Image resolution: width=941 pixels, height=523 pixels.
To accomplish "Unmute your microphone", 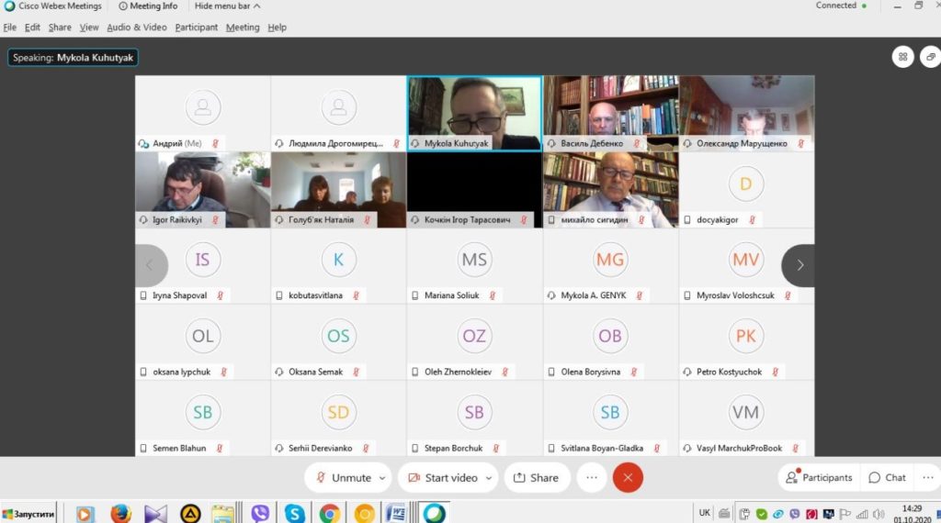I will pos(343,477).
